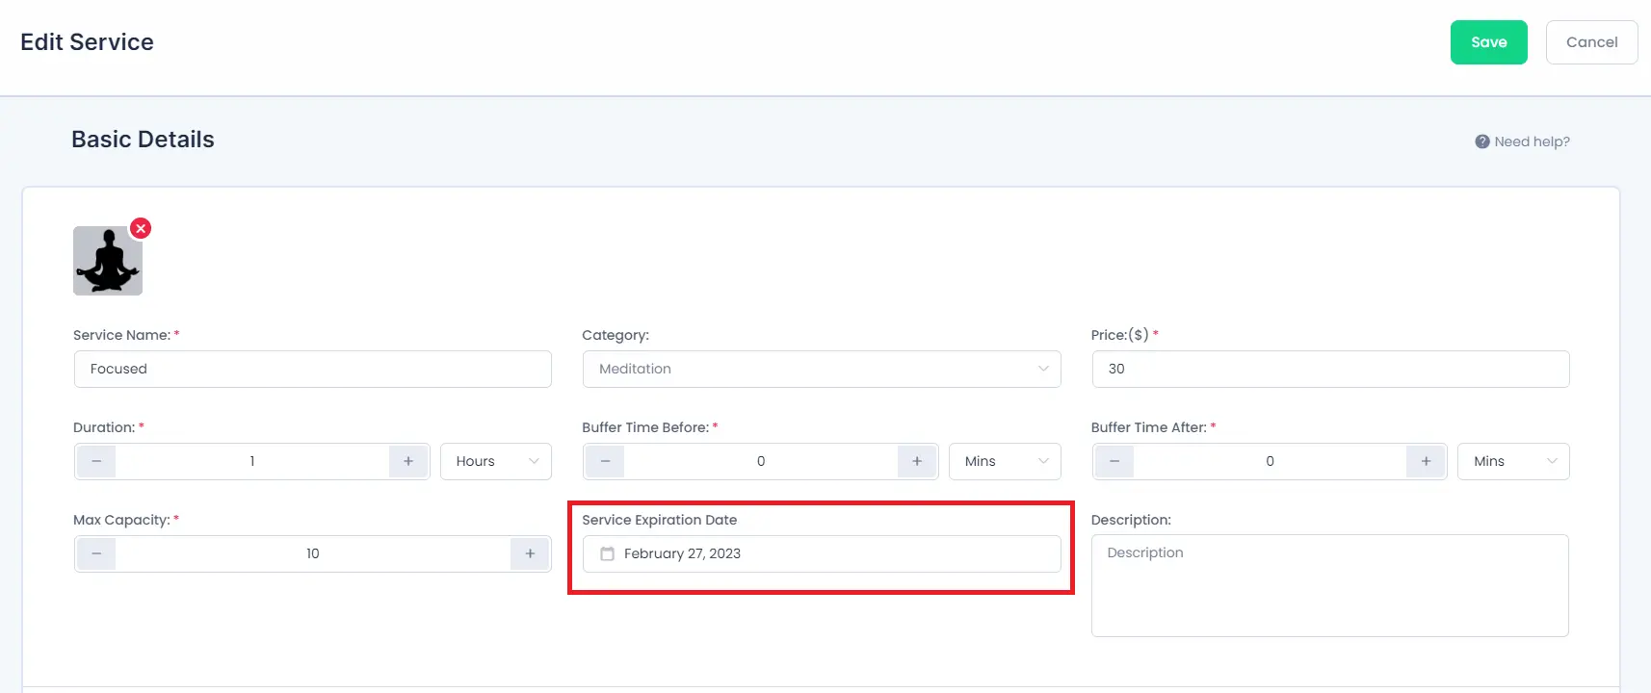Image resolution: width=1651 pixels, height=693 pixels.
Task: Click the Need help question mark icon
Action: [x=1481, y=141]
